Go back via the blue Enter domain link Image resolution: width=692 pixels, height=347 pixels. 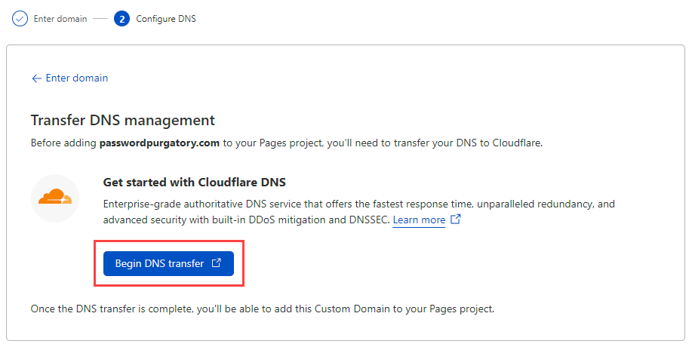(77, 78)
